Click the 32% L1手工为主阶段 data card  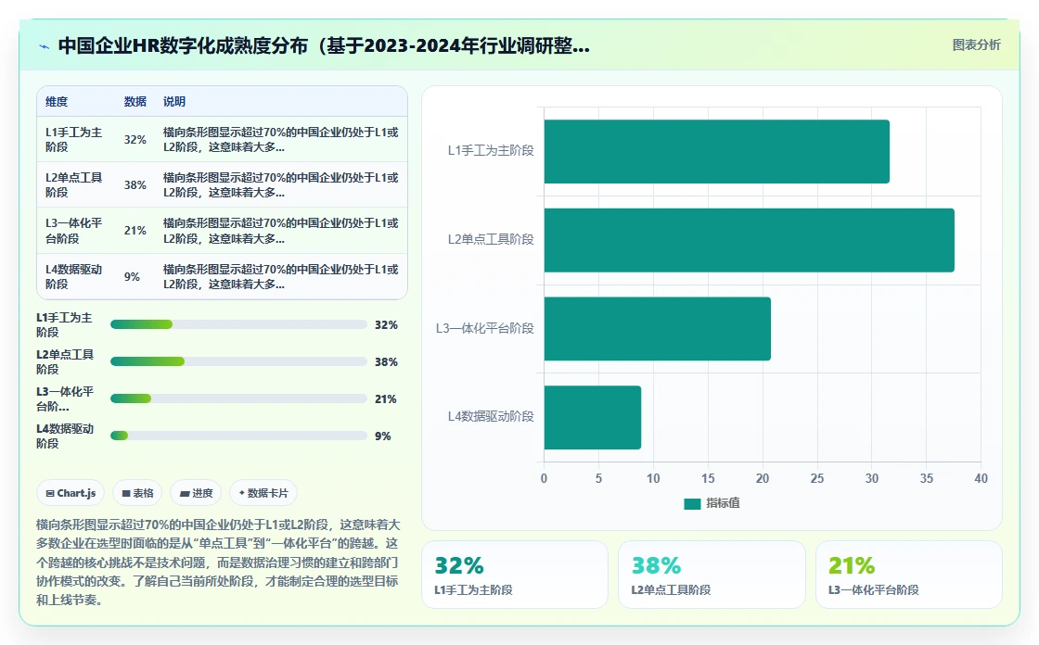point(514,575)
